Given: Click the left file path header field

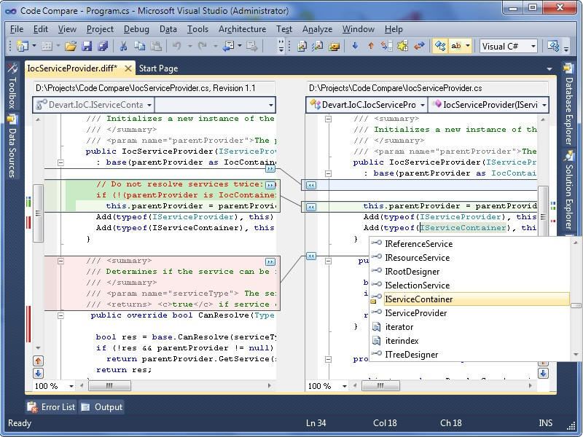Looking at the screenshot, I should pos(154,88).
